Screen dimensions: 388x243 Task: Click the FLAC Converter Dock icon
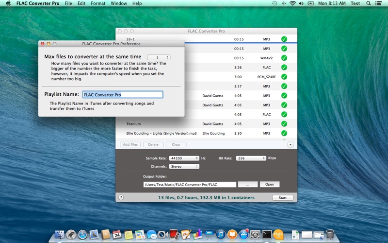coord(278,234)
